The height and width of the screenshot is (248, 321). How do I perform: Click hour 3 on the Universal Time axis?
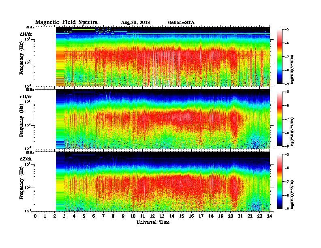(64, 216)
